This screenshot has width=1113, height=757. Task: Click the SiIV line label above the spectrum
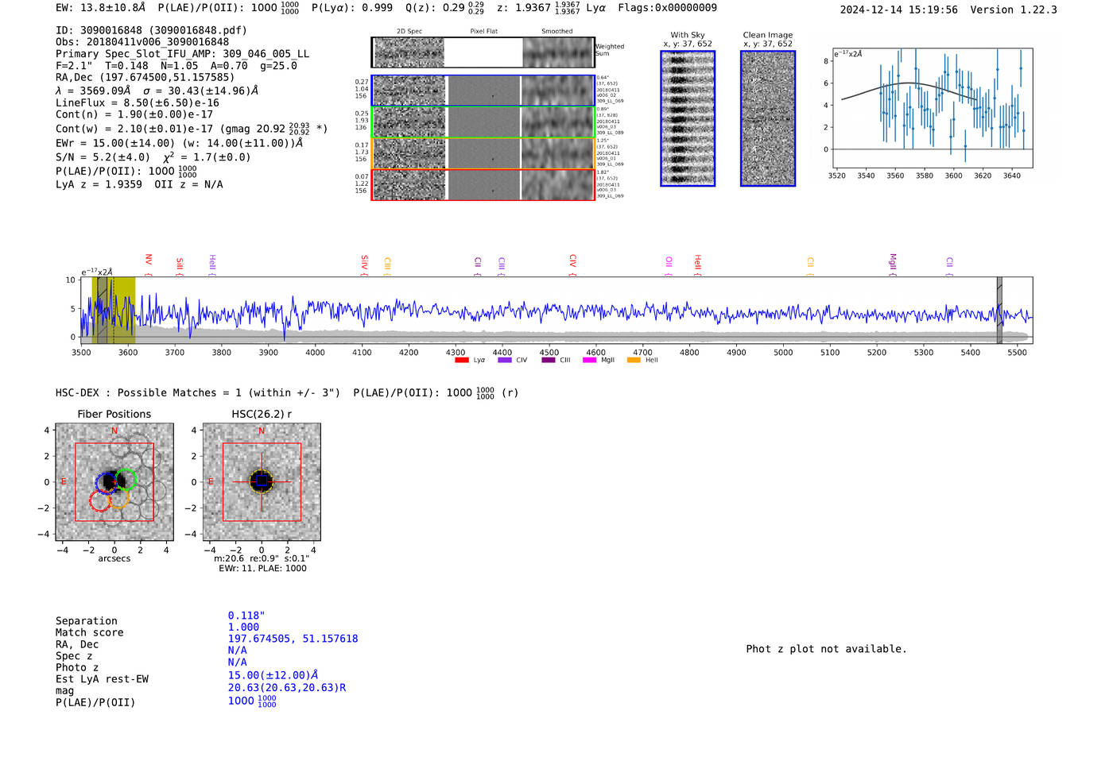pyautogui.click(x=364, y=261)
